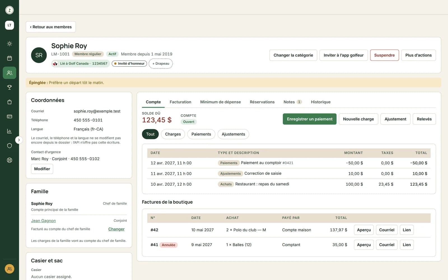Open the Plus d'actions menu
This screenshot has height=280, width=448.
click(418, 55)
